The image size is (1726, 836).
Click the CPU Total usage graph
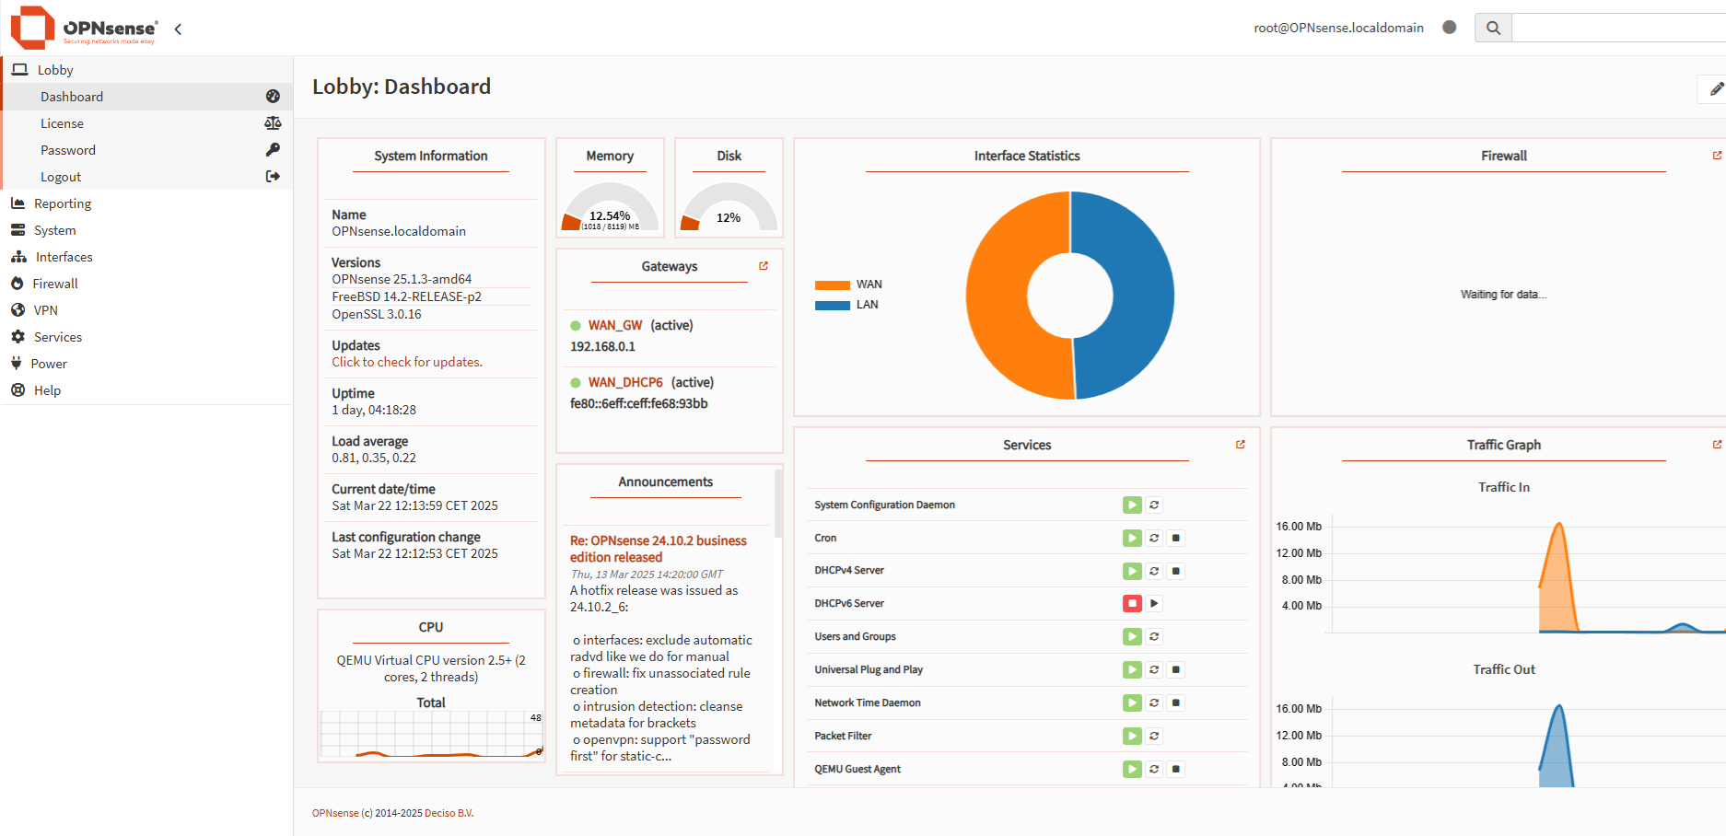tap(431, 734)
